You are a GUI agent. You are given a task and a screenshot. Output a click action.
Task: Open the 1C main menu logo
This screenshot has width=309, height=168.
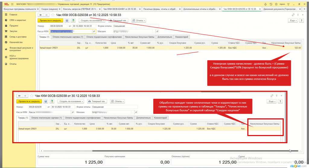click(7, 4)
